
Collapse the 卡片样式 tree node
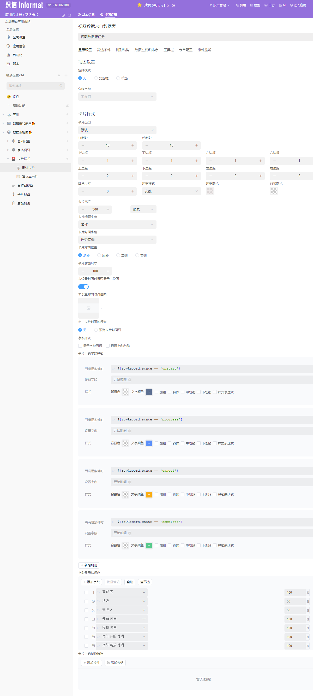[x=8, y=159]
